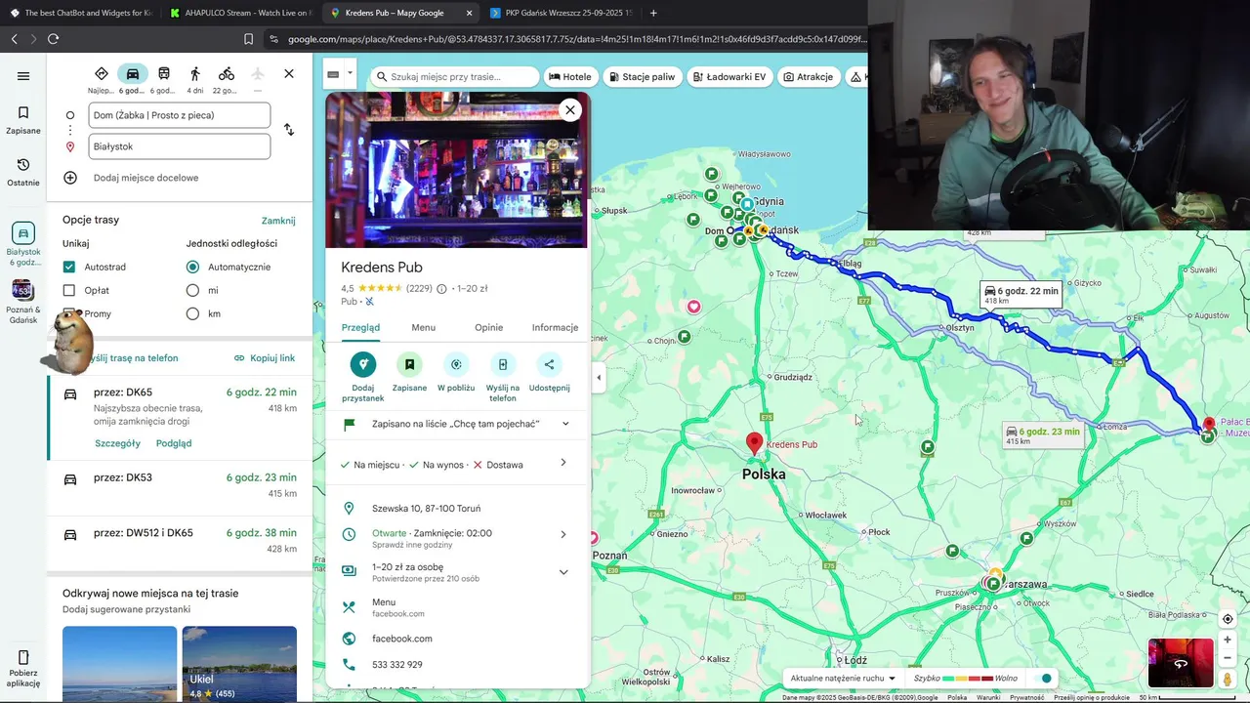
Task: Click the Dom starting point field
Action: pos(180,115)
